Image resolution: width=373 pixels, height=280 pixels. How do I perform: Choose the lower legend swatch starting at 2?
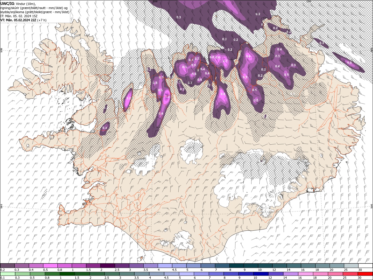(97, 274)
